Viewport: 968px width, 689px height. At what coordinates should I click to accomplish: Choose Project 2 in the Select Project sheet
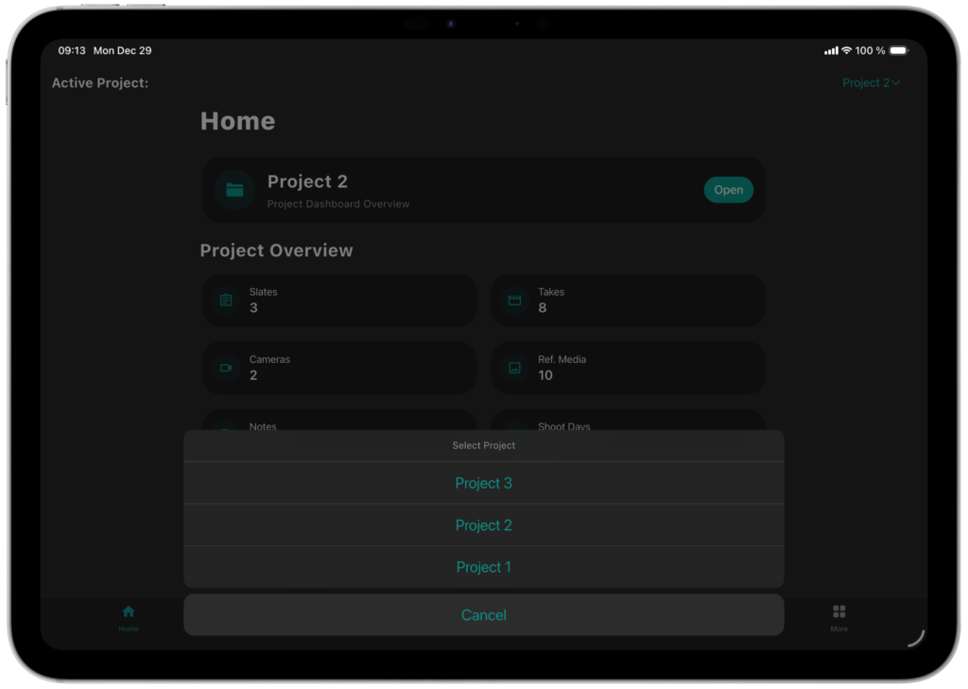click(483, 525)
